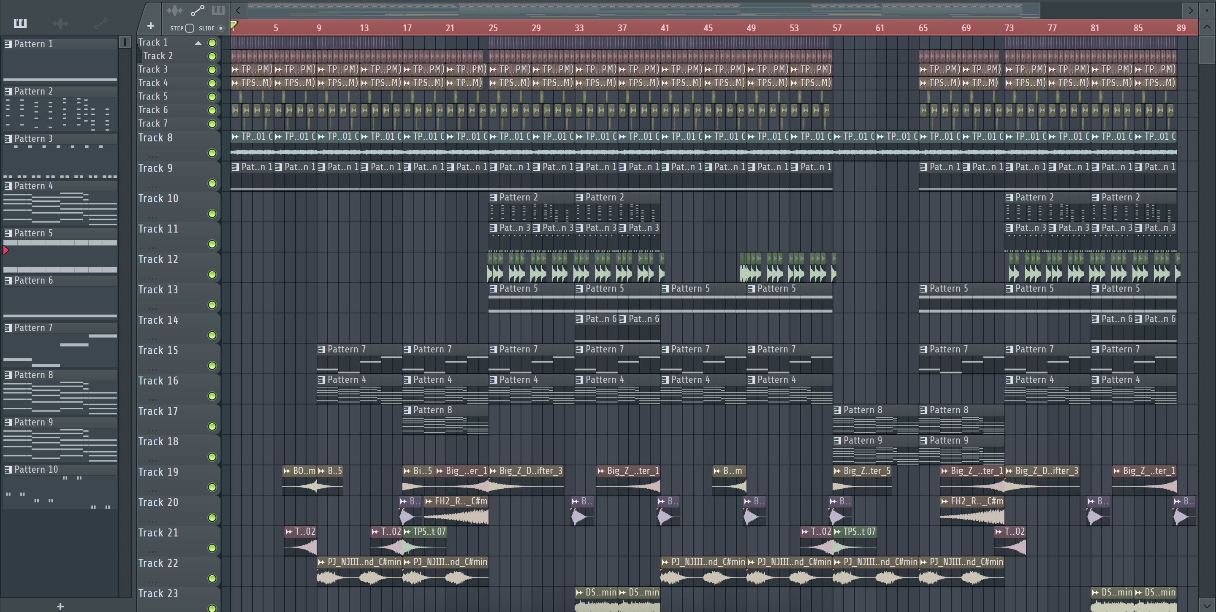Click the audio icon of BO..m clip on Track 19
This screenshot has width=1216, height=612.
287,471
